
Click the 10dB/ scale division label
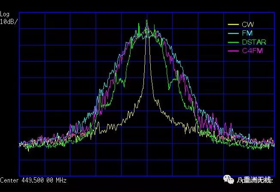(x=9, y=21)
